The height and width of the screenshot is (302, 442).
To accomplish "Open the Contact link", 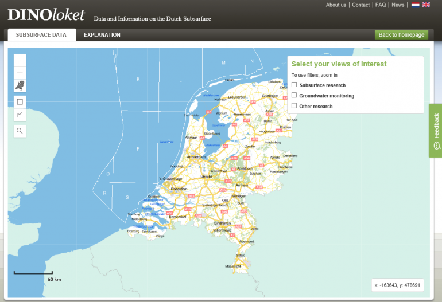I will (x=360, y=5).
